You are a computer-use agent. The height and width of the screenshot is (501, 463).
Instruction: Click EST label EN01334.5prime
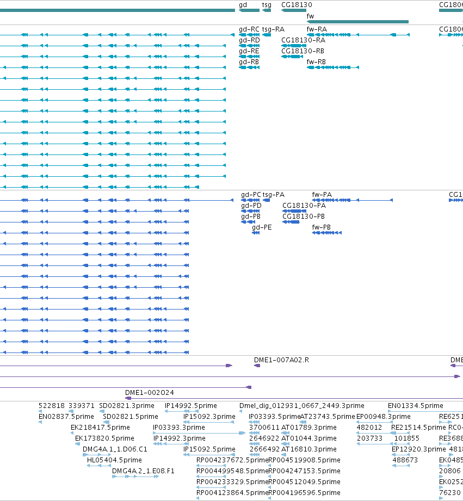415,406
